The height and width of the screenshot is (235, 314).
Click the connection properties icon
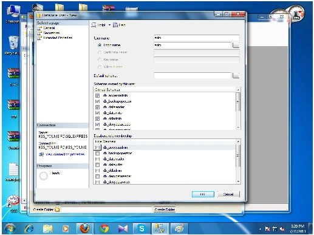41,154
